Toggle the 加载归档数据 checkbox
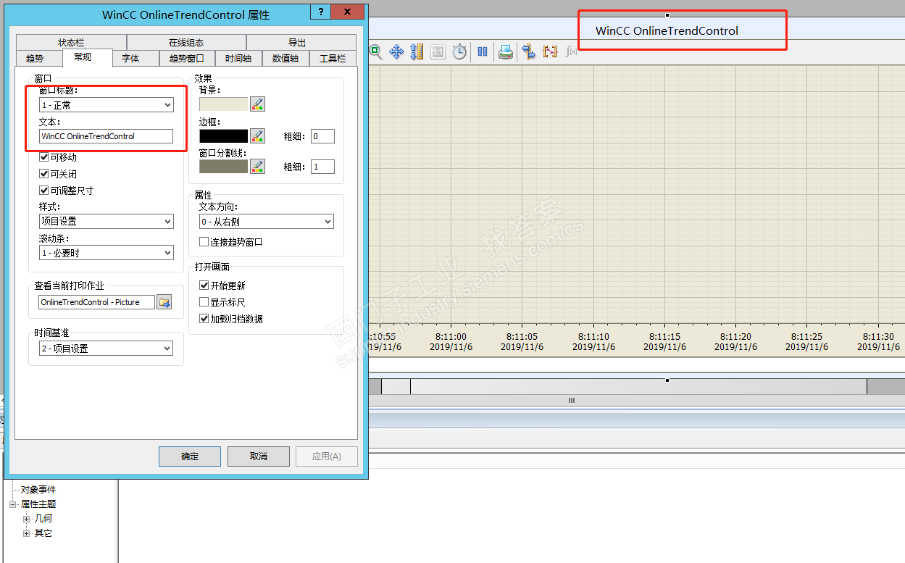 [204, 319]
